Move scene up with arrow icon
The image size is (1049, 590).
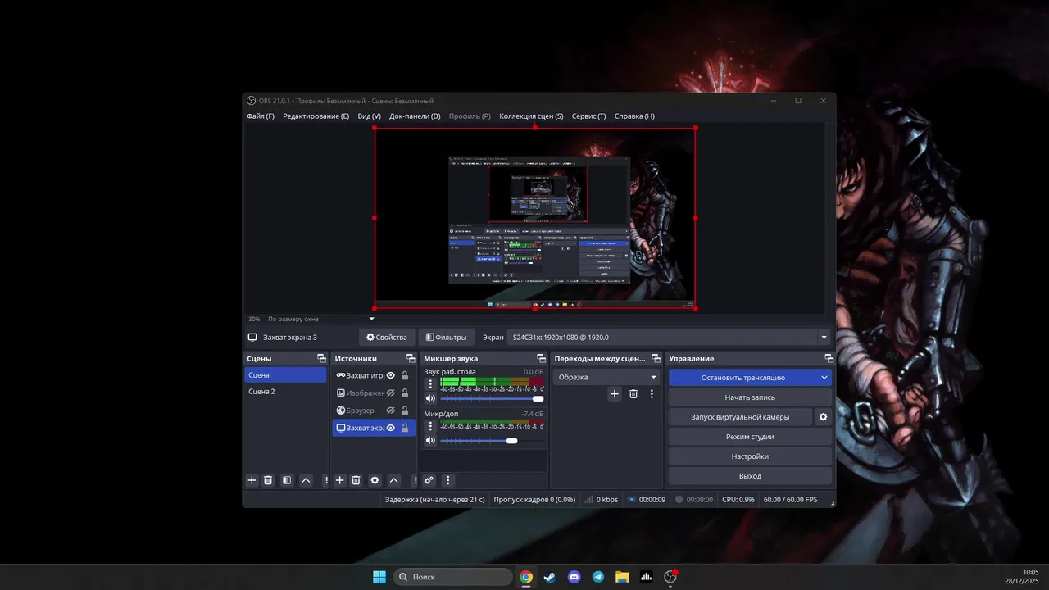[306, 480]
